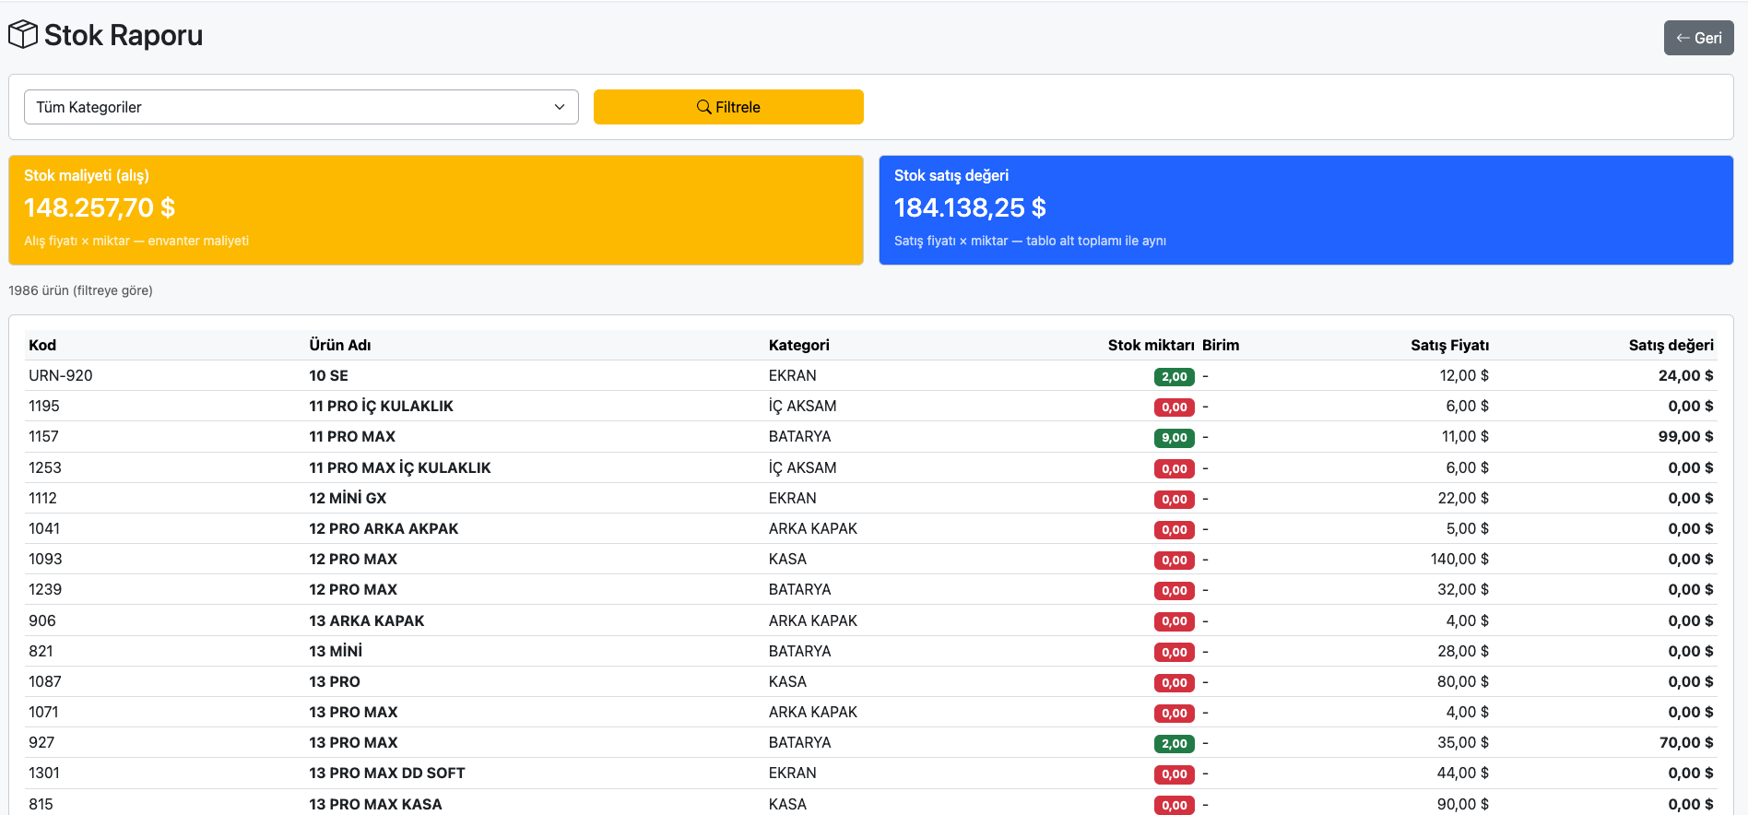Select 13 MİNİ product name

(336, 651)
